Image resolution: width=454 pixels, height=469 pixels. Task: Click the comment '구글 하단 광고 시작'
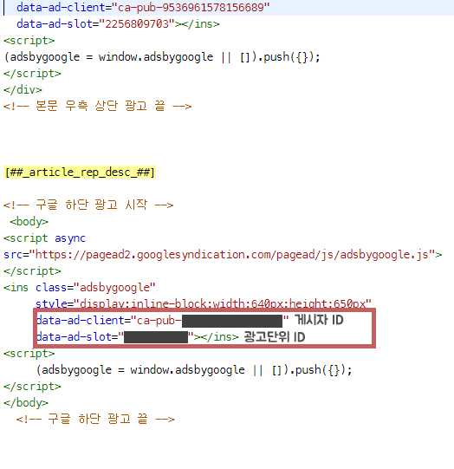pyautogui.click(x=88, y=205)
